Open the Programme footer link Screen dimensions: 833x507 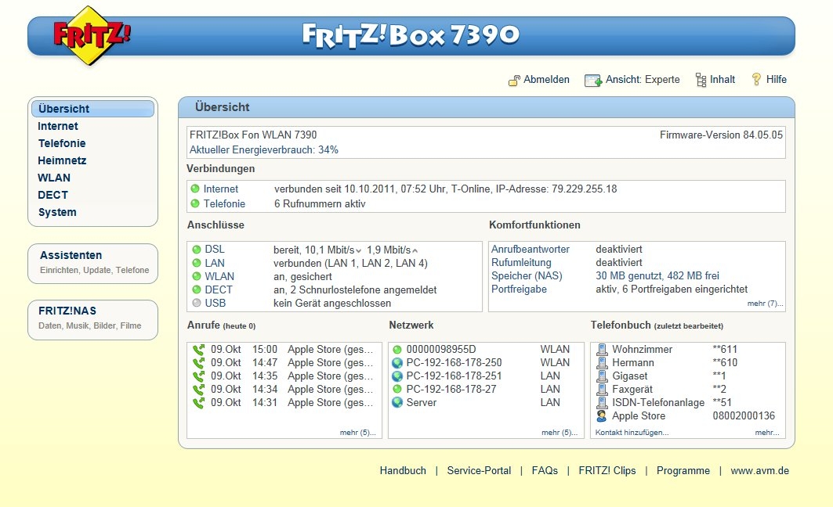[683, 470]
